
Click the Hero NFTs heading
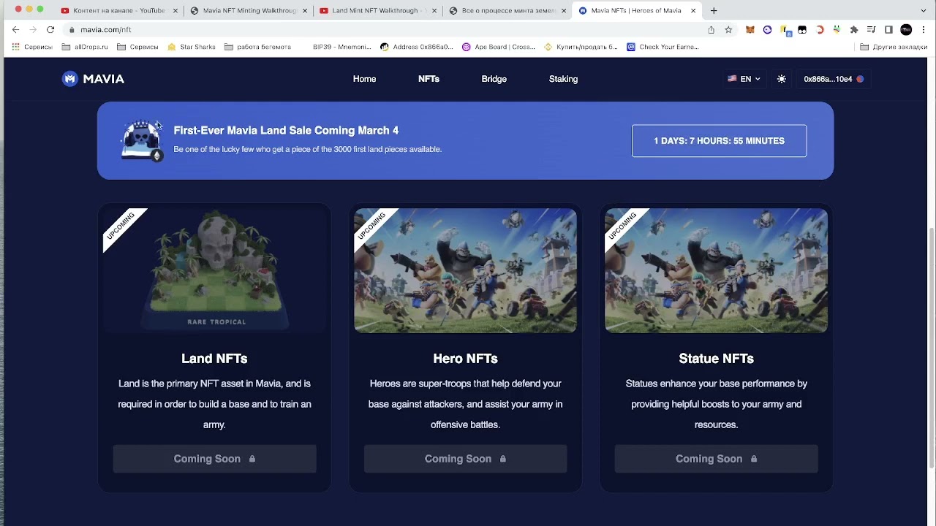point(465,359)
